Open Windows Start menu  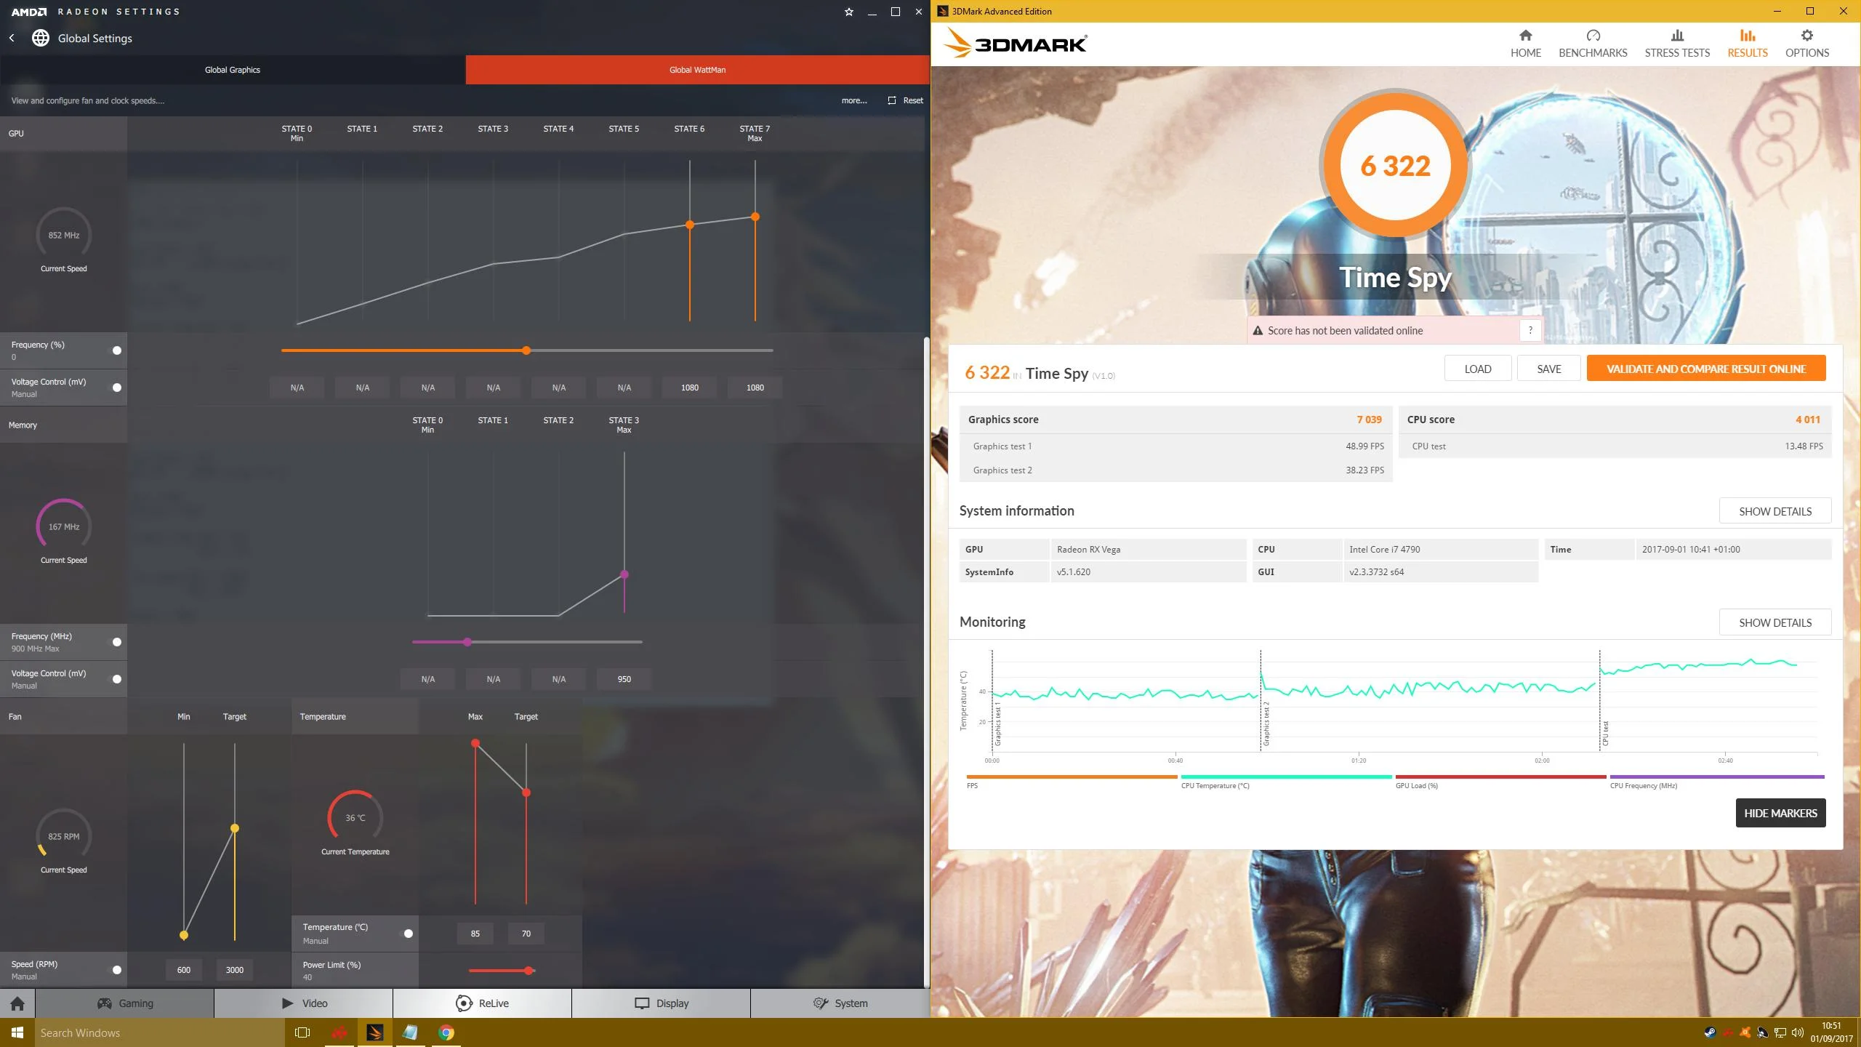pos(17,1032)
